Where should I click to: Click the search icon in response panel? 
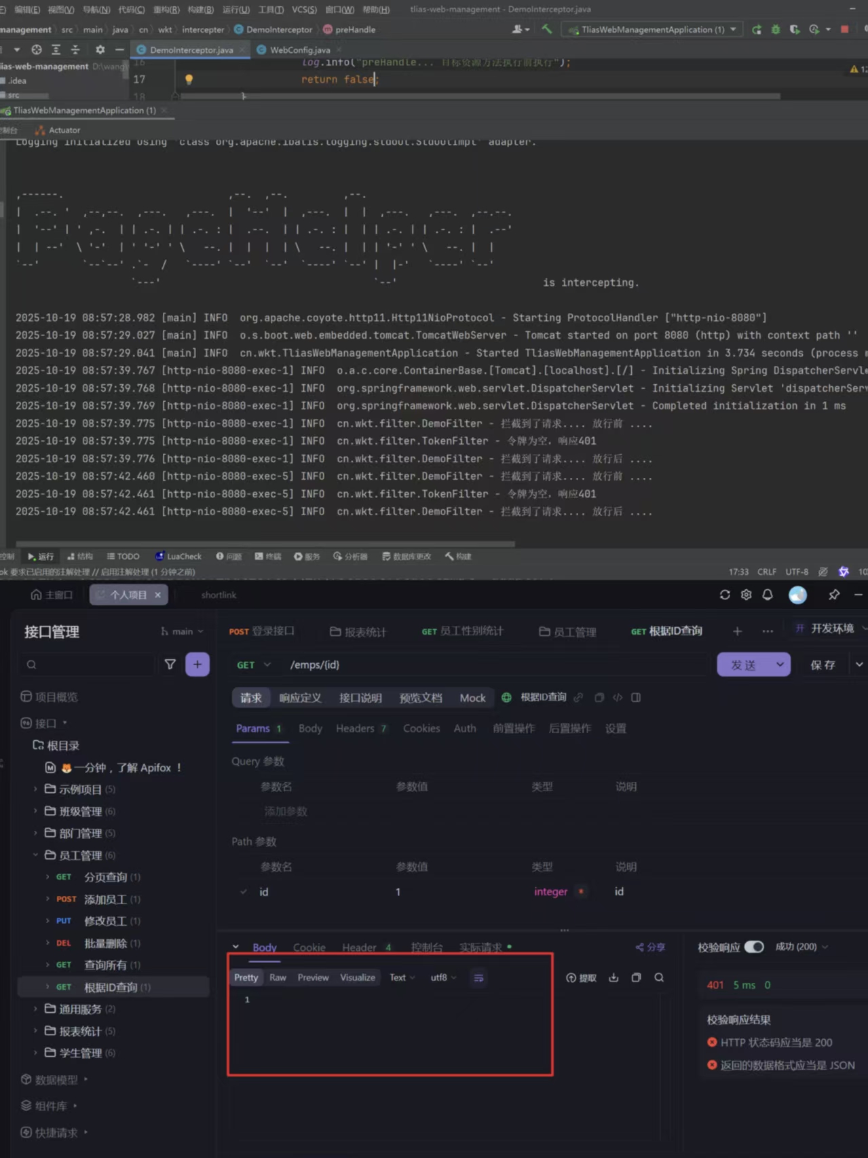(659, 977)
